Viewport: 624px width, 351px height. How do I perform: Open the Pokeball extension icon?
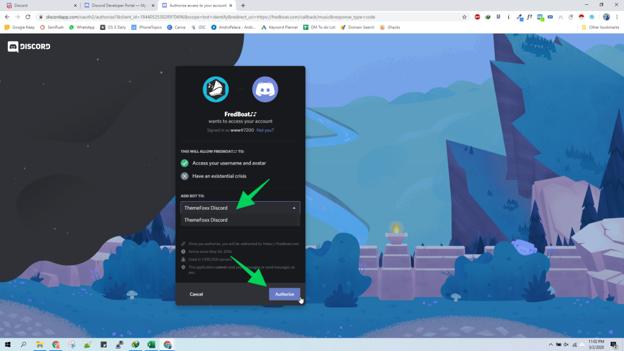[581, 17]
